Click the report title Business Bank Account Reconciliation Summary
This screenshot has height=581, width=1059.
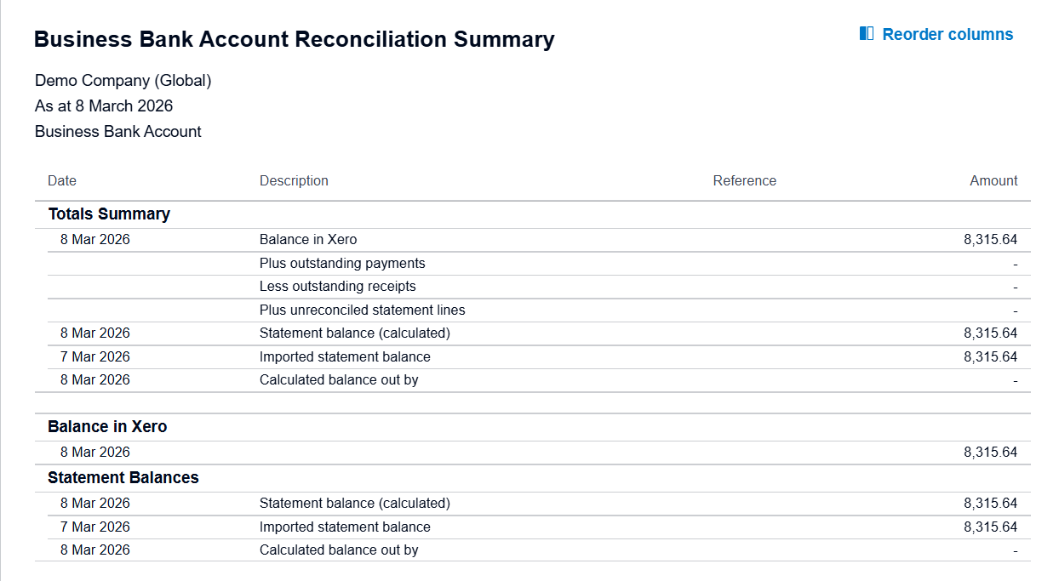click(294, 40)
